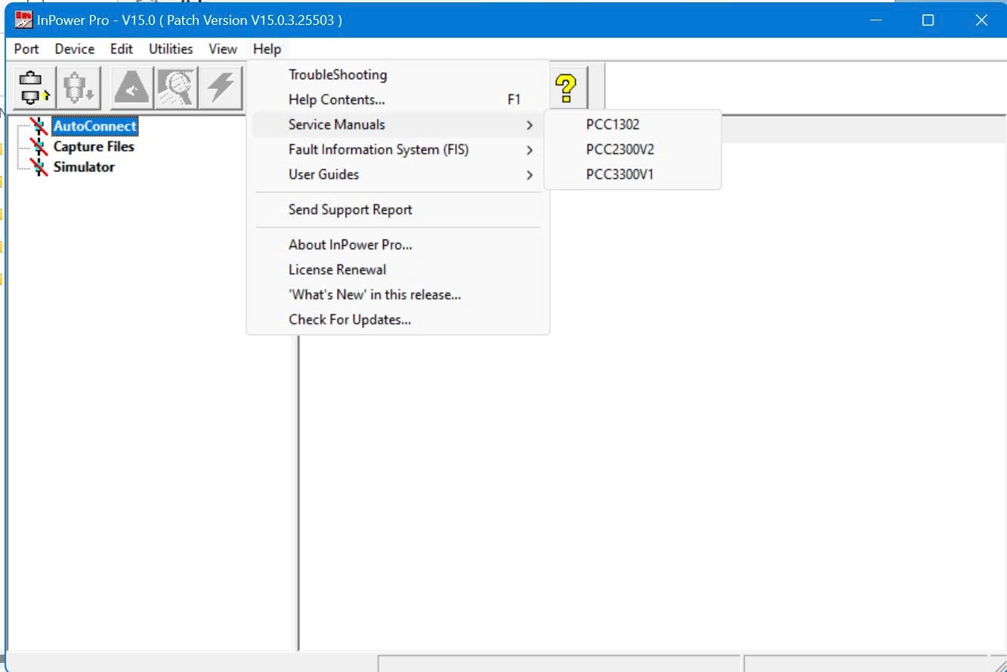This screenshot has height=672, width=1007.
Task: Expand Fault Information System (FIS) submenu
Action: 398,150
